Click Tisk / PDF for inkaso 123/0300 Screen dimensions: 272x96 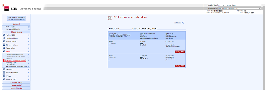pyautogui.click(x=180, y=52)
